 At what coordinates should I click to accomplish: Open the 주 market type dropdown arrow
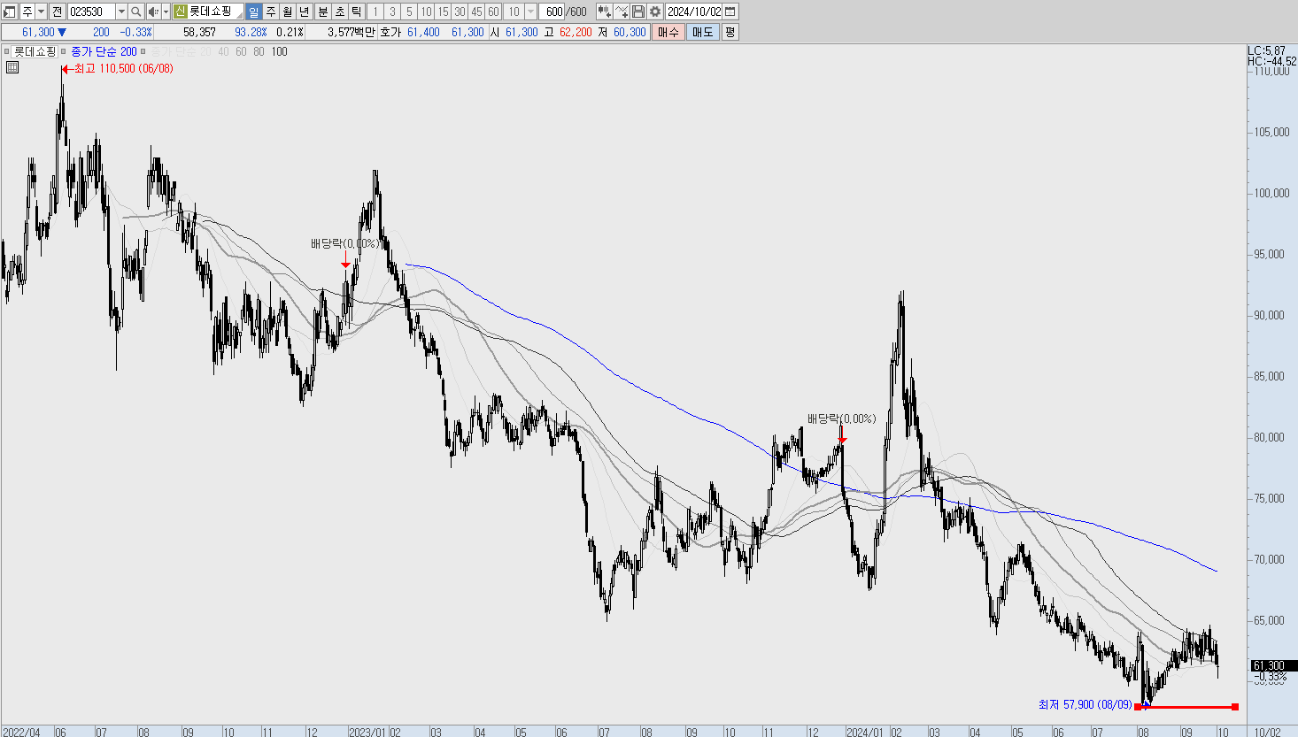click(41, 12)
